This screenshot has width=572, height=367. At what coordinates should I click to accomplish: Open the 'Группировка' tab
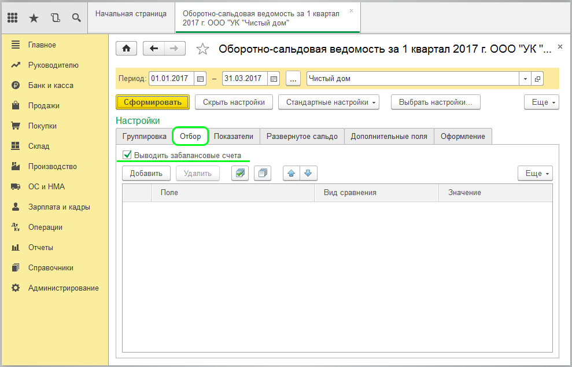(143, 137)
